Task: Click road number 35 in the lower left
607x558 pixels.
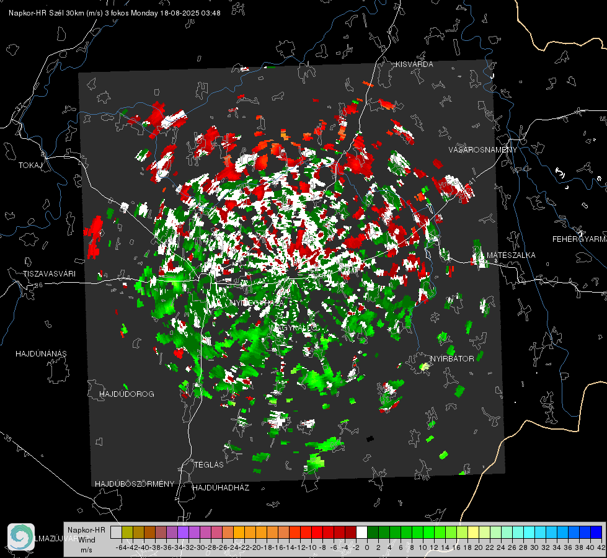Action: 7,438
